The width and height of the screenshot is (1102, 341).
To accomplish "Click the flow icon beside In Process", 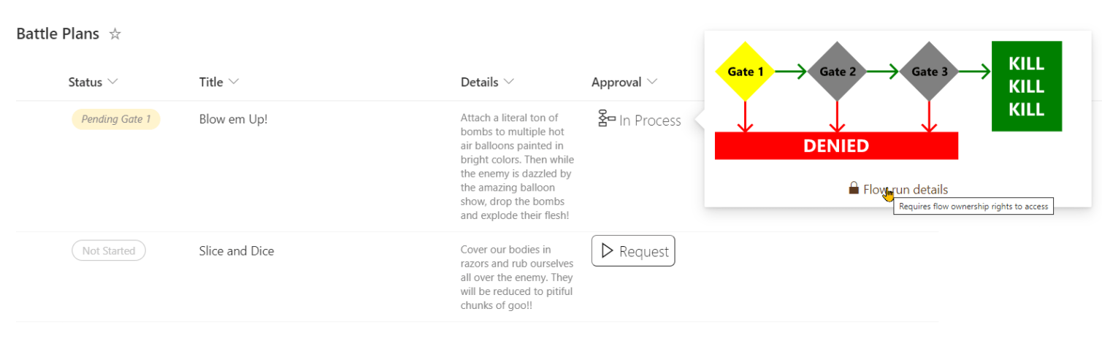I will [606, 118].
